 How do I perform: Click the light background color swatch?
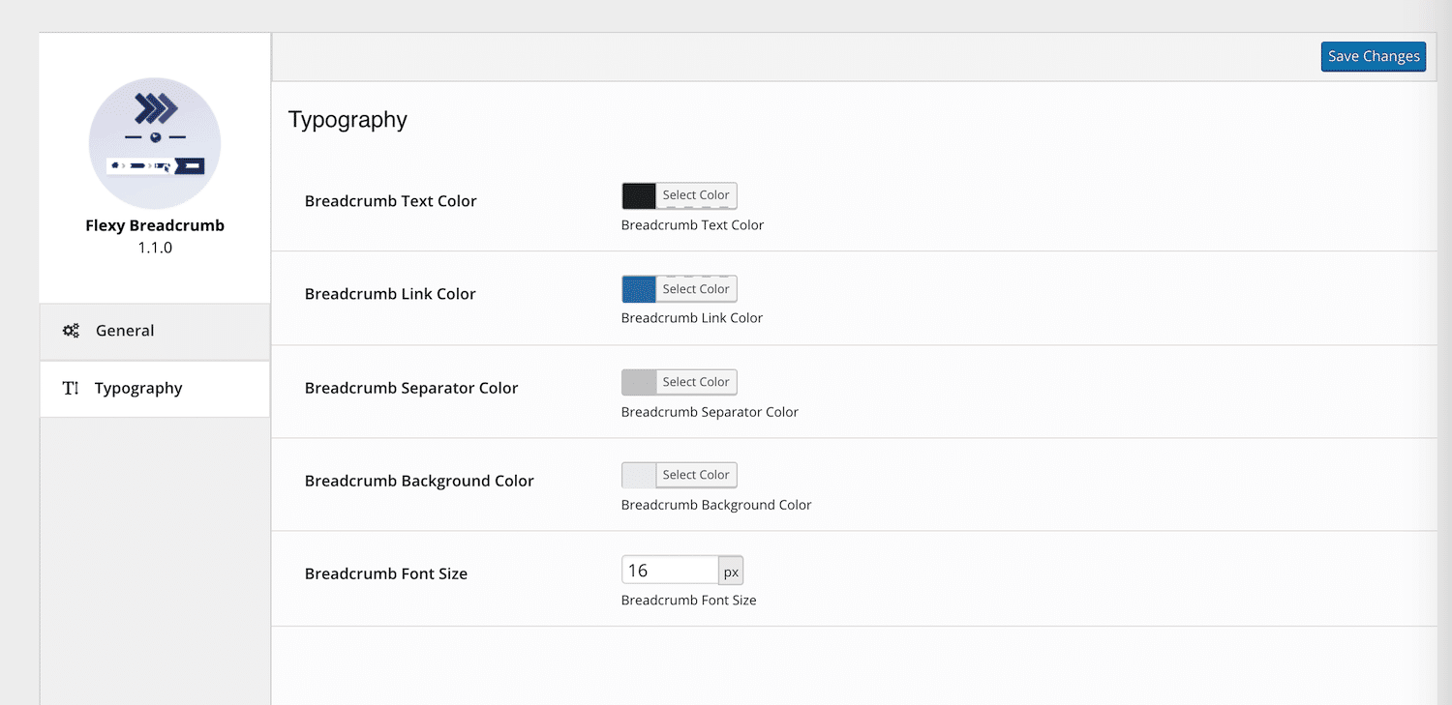click(638, 475)
